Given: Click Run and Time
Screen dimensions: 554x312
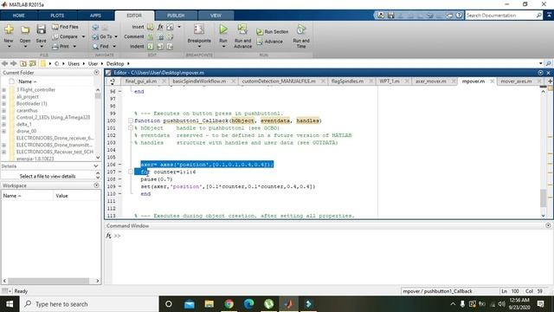Looking at the screenshot, I should [x=301, y=36].
